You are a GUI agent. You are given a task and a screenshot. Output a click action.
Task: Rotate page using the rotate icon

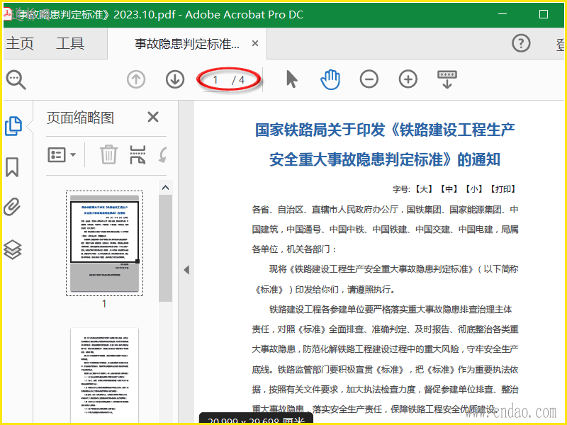[x=163, y=154]
